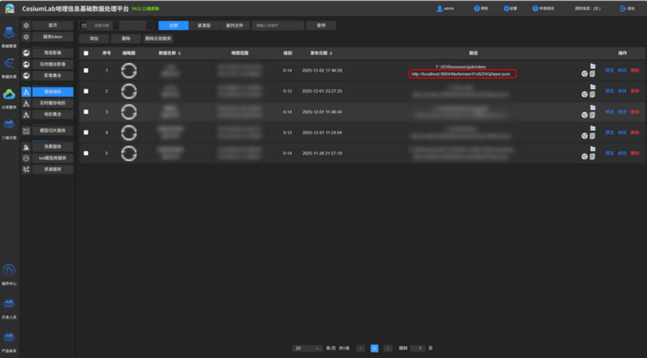Click the 预览 preview link in row 1
Viewport: 647px width, 358px height.
point(610,71)
